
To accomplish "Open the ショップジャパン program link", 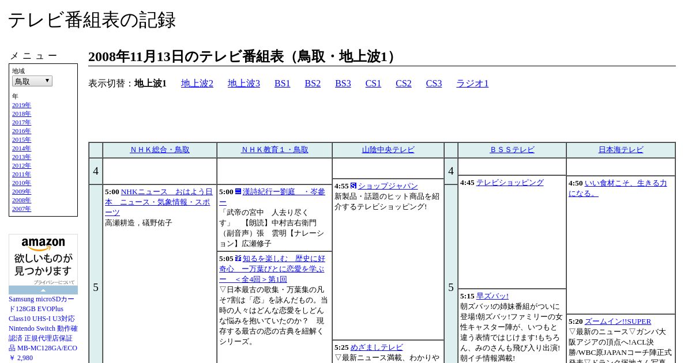I will click(x=388, y=186).
